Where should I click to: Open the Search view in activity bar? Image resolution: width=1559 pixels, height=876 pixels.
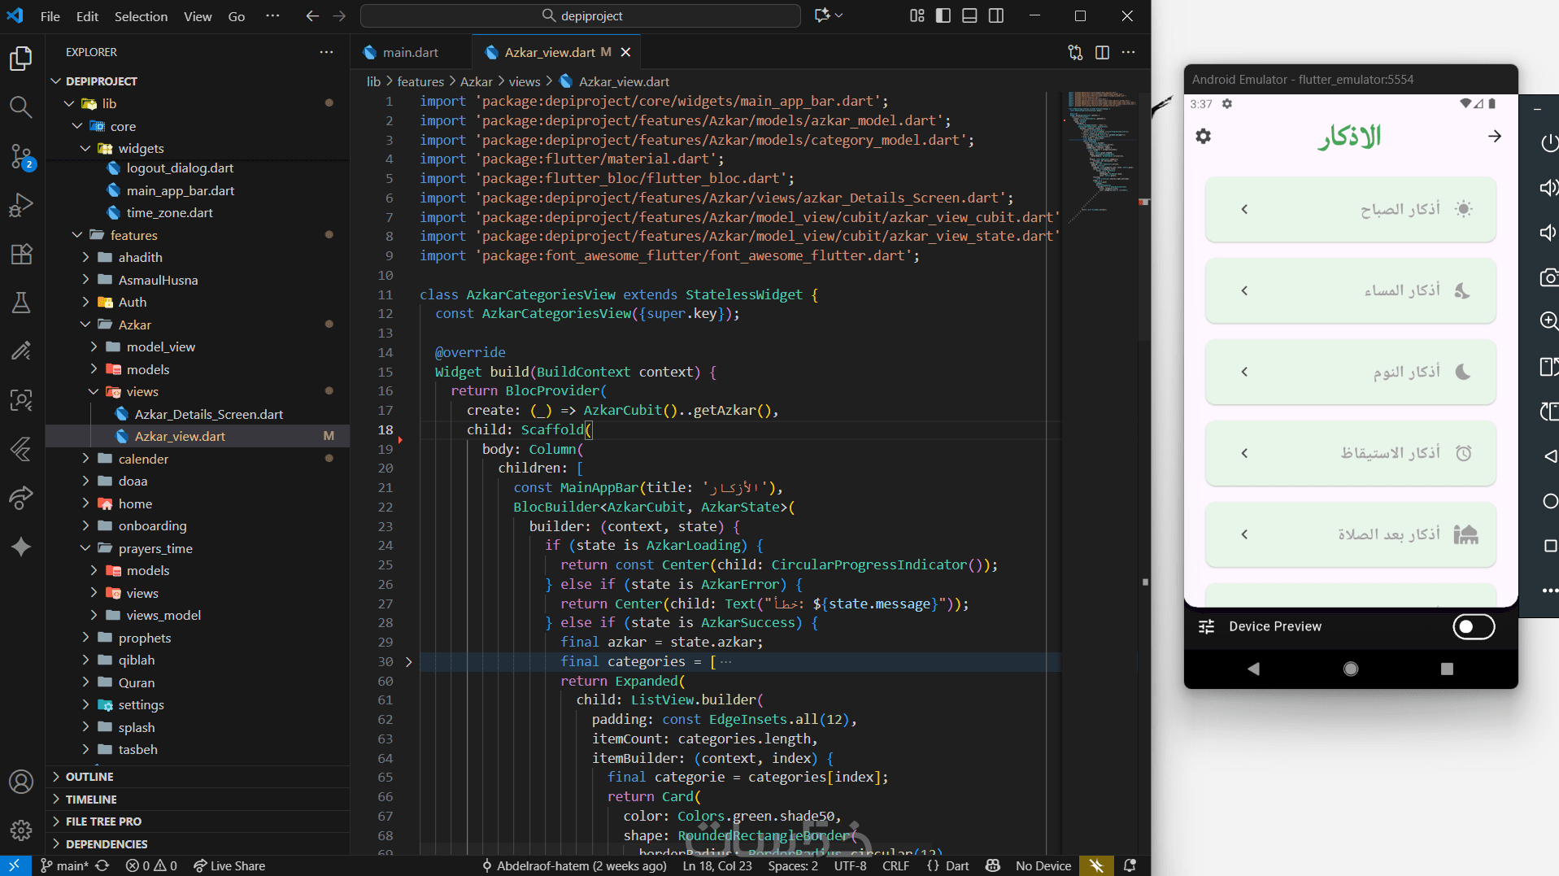21,107
